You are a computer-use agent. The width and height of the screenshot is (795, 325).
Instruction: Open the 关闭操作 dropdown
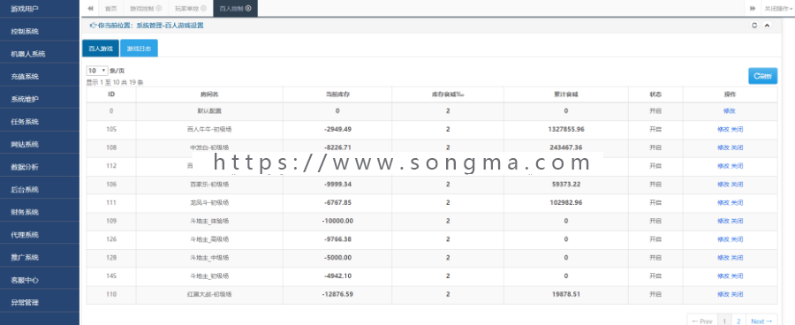[779, 9]
